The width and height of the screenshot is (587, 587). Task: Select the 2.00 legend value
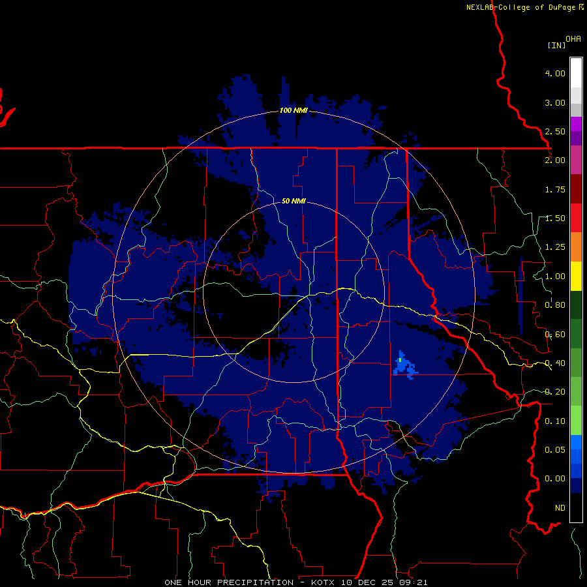555,160
